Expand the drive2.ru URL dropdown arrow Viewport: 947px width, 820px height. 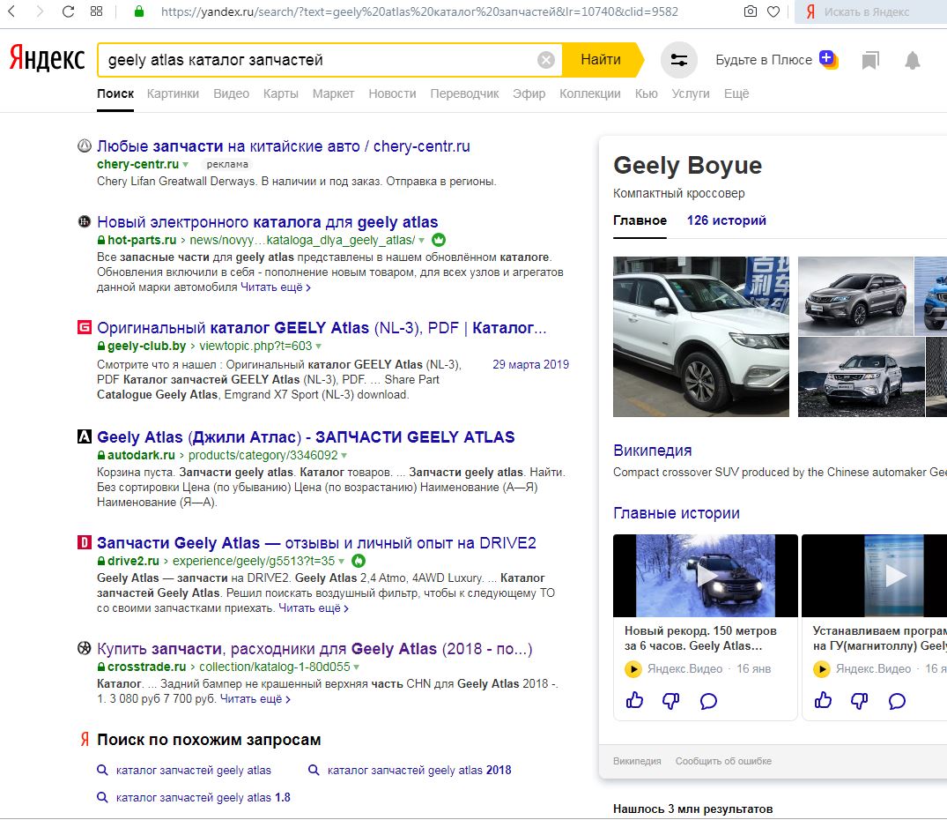(341, 561)
